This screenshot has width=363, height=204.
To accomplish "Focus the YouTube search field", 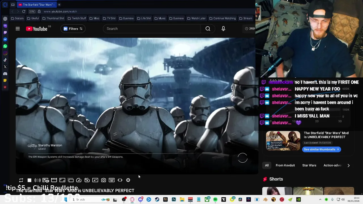I will pos(152,29).
